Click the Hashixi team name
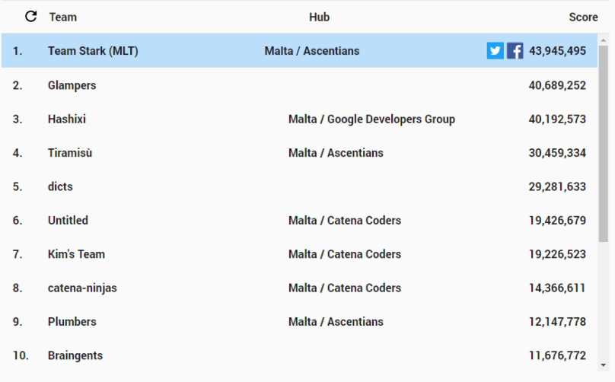The height and width of the screenshot is (382, 615). 67,119
